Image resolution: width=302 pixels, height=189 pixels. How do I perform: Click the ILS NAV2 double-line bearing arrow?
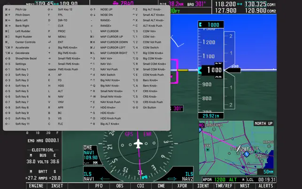[x=171, y=179]
